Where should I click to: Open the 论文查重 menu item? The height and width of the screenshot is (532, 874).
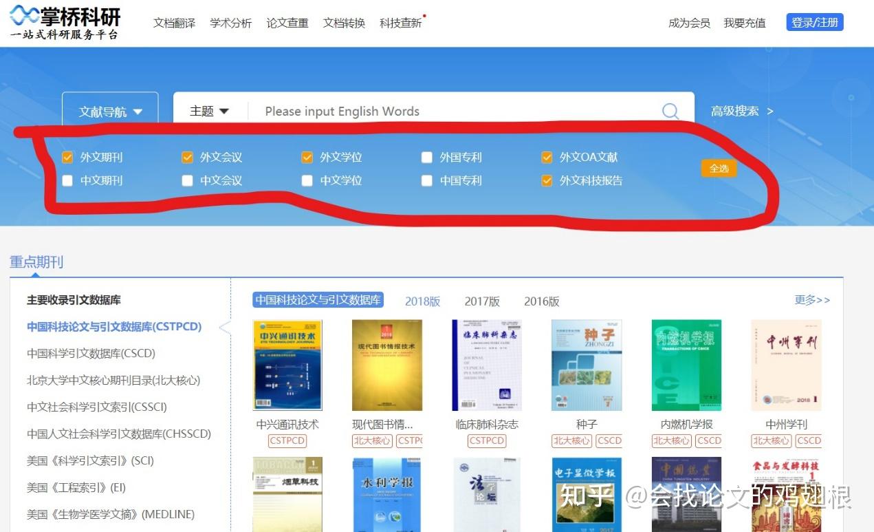(287, 22)
